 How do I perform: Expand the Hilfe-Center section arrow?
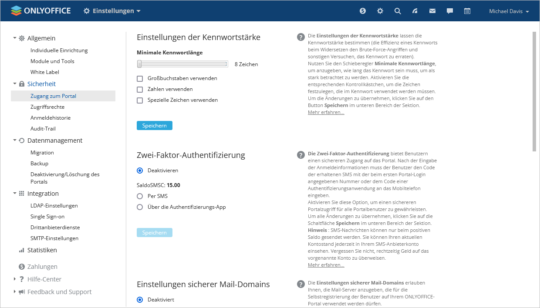[14, 279]
